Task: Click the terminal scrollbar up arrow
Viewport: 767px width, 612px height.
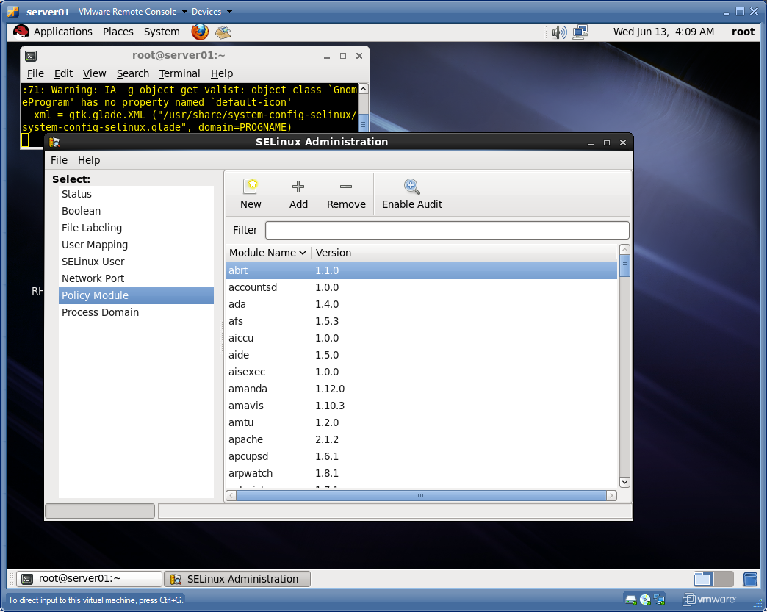Action: coord(363,89)
